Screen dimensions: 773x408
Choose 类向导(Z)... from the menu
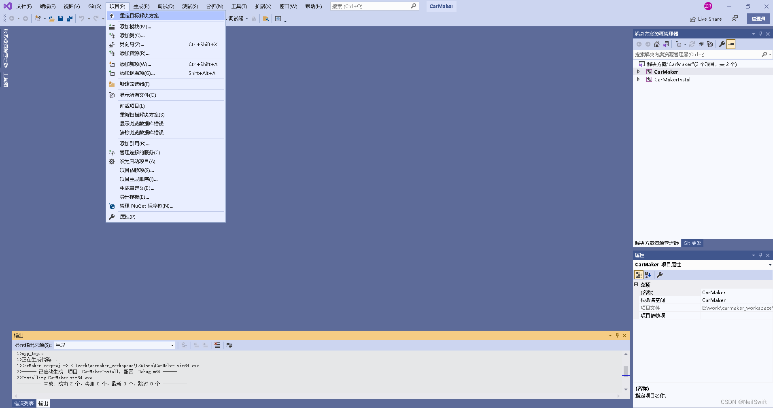coord(166,45)
